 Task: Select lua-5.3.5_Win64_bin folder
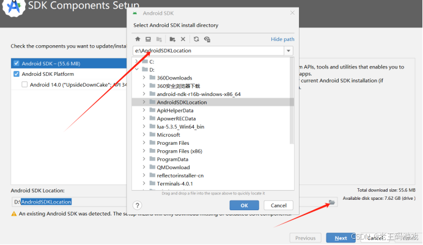pyautogui.click(x=180, y=126)
